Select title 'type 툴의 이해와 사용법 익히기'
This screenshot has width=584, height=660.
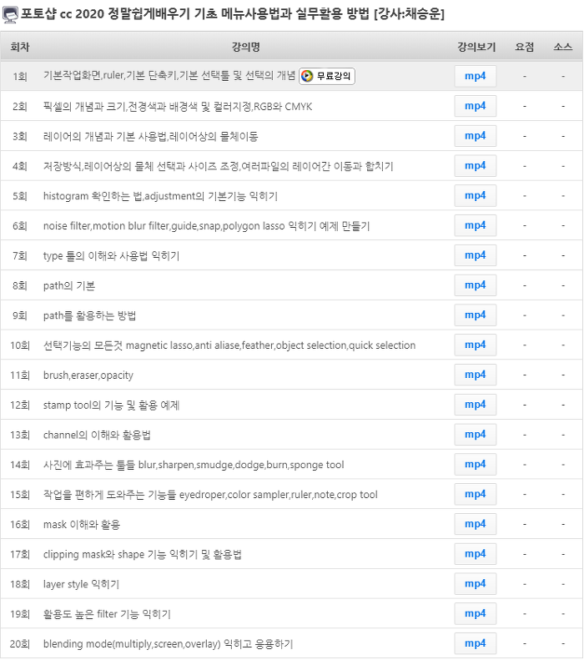pyautogui.click(x=112, y=256)
